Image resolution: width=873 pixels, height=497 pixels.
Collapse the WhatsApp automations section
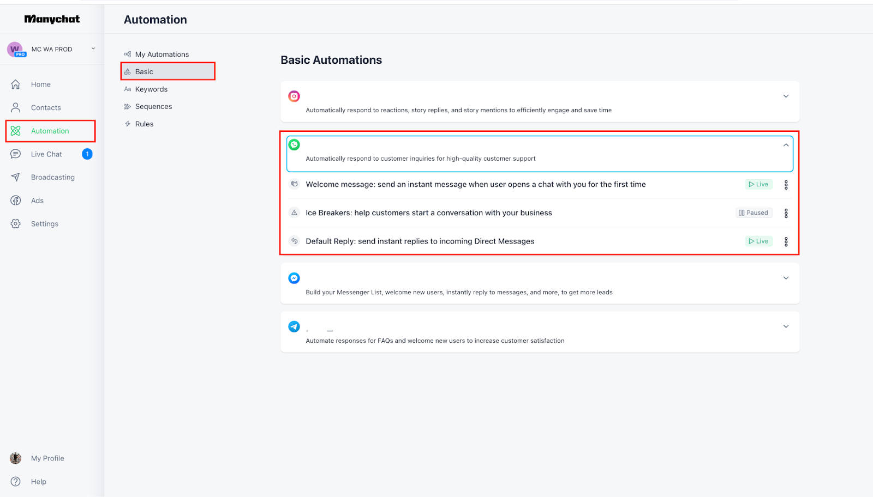(786, 145)
